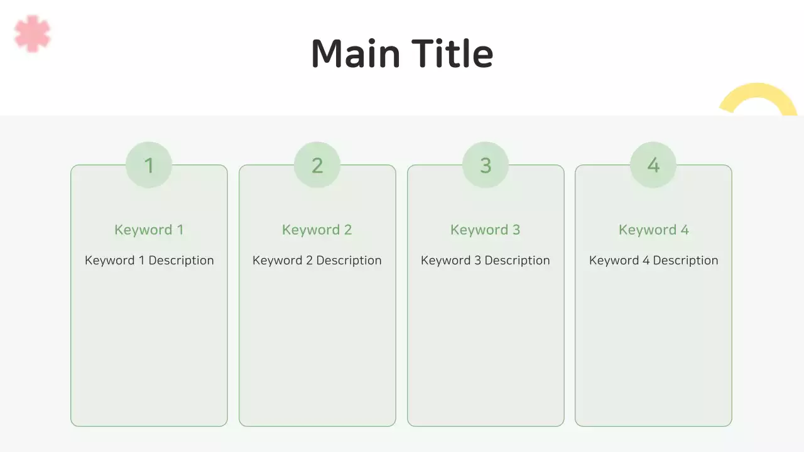Click the pink asterisk shape
The width and height of the screenshot is (804, 452).
coord(32,33)
